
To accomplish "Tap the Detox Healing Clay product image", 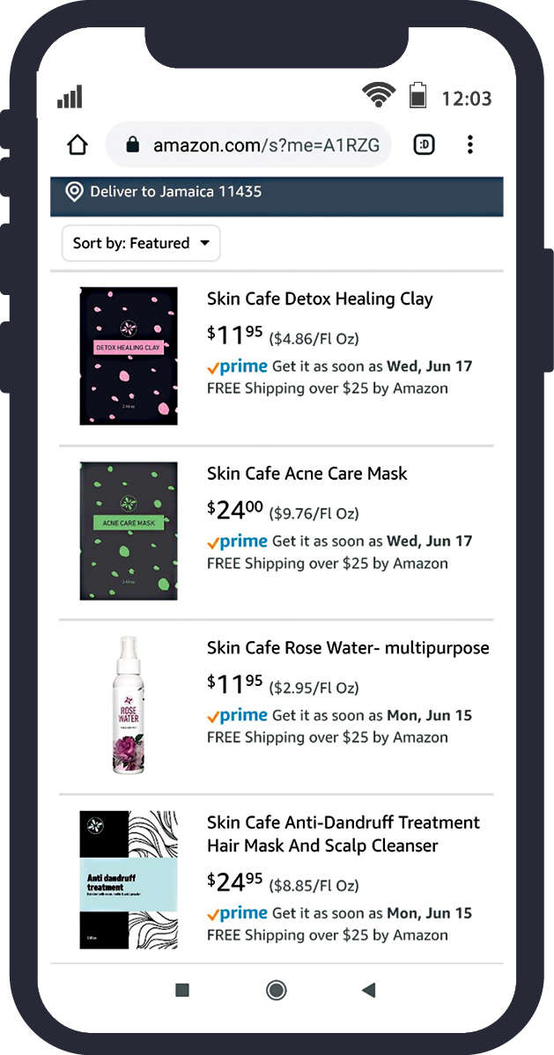I will pyautogui.click(x=129, y=356).
